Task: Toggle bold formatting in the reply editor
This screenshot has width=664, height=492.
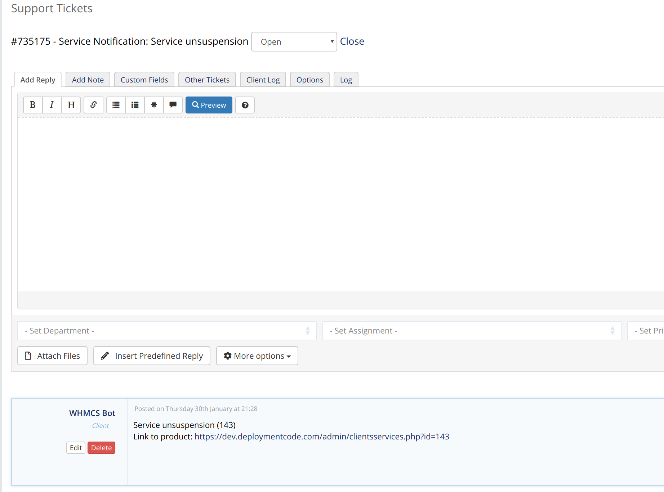Action: 32,105
